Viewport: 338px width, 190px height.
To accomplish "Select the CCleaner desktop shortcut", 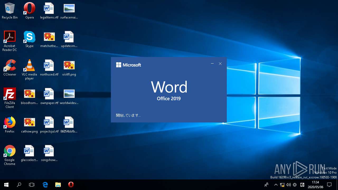I will (x=10, y=68).
